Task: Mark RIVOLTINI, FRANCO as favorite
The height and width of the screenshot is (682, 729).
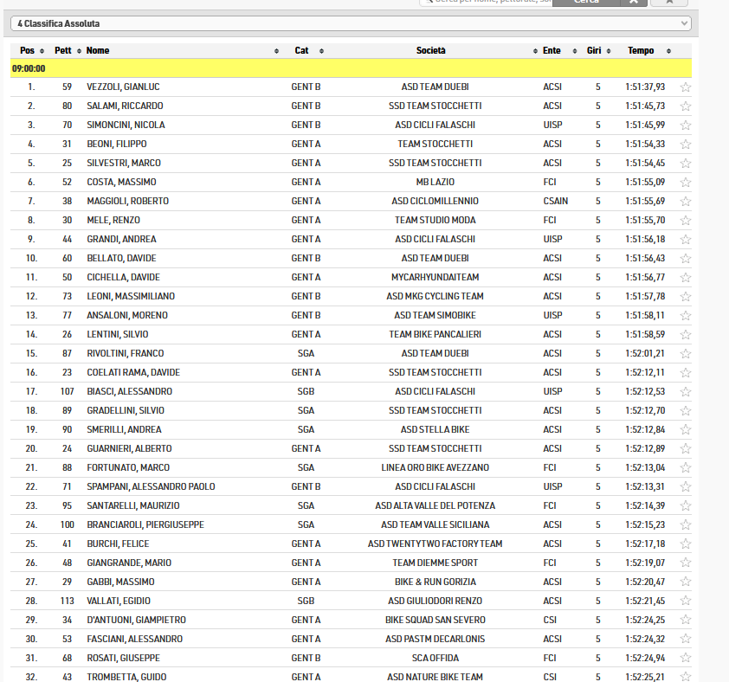Action: tap(686, 354)
